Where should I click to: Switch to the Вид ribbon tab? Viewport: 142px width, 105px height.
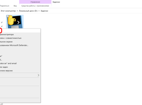pyautogui.click(x=15, y=6)
